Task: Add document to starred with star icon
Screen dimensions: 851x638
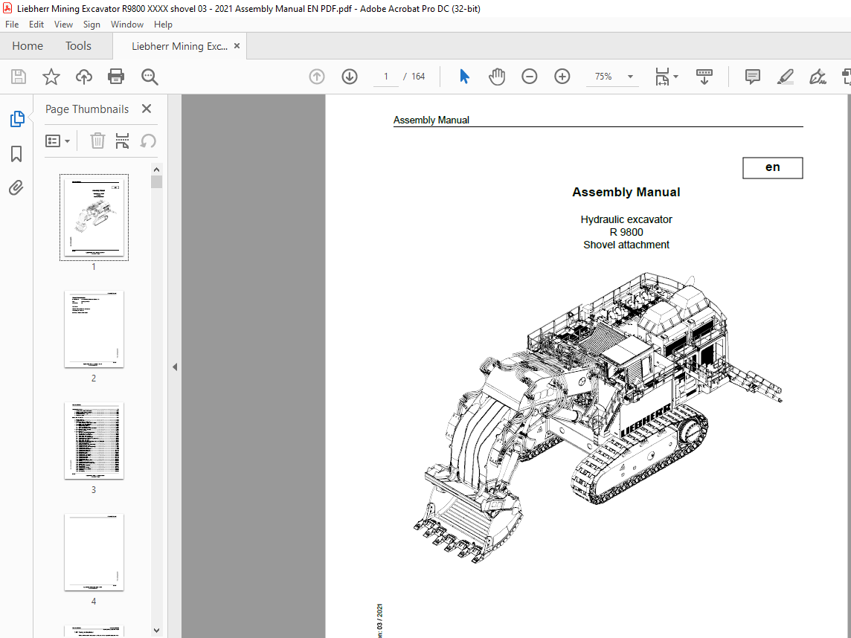Action: (x=51, y=77)
